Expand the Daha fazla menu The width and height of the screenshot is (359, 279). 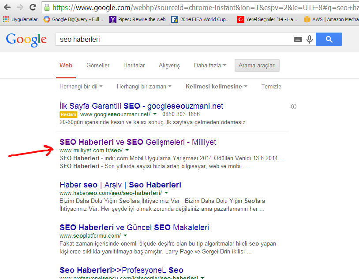(x=210, y=66)
